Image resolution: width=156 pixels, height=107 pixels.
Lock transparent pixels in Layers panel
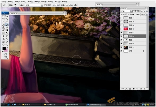point(126,15)
